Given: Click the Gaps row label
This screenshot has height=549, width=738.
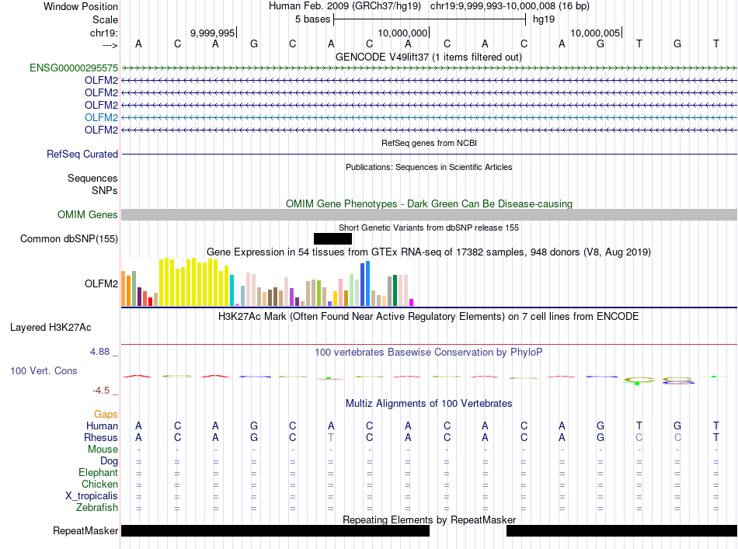Looking at the screenshot, I should (106, 414).
